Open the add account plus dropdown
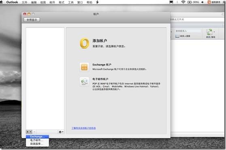 point(29,132)
